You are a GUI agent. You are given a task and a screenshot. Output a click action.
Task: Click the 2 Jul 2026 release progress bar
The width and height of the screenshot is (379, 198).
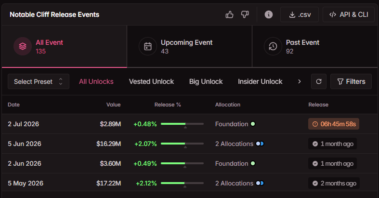(182, 124)
